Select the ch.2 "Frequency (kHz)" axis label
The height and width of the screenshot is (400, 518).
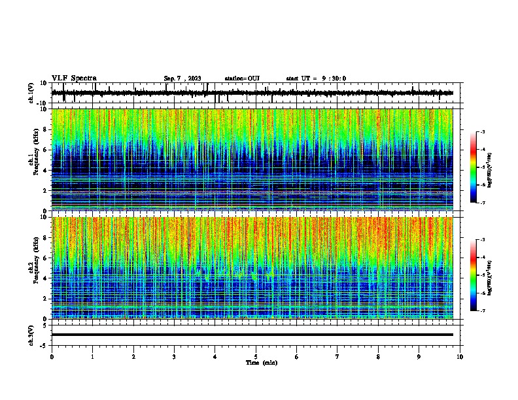point(36,260)
